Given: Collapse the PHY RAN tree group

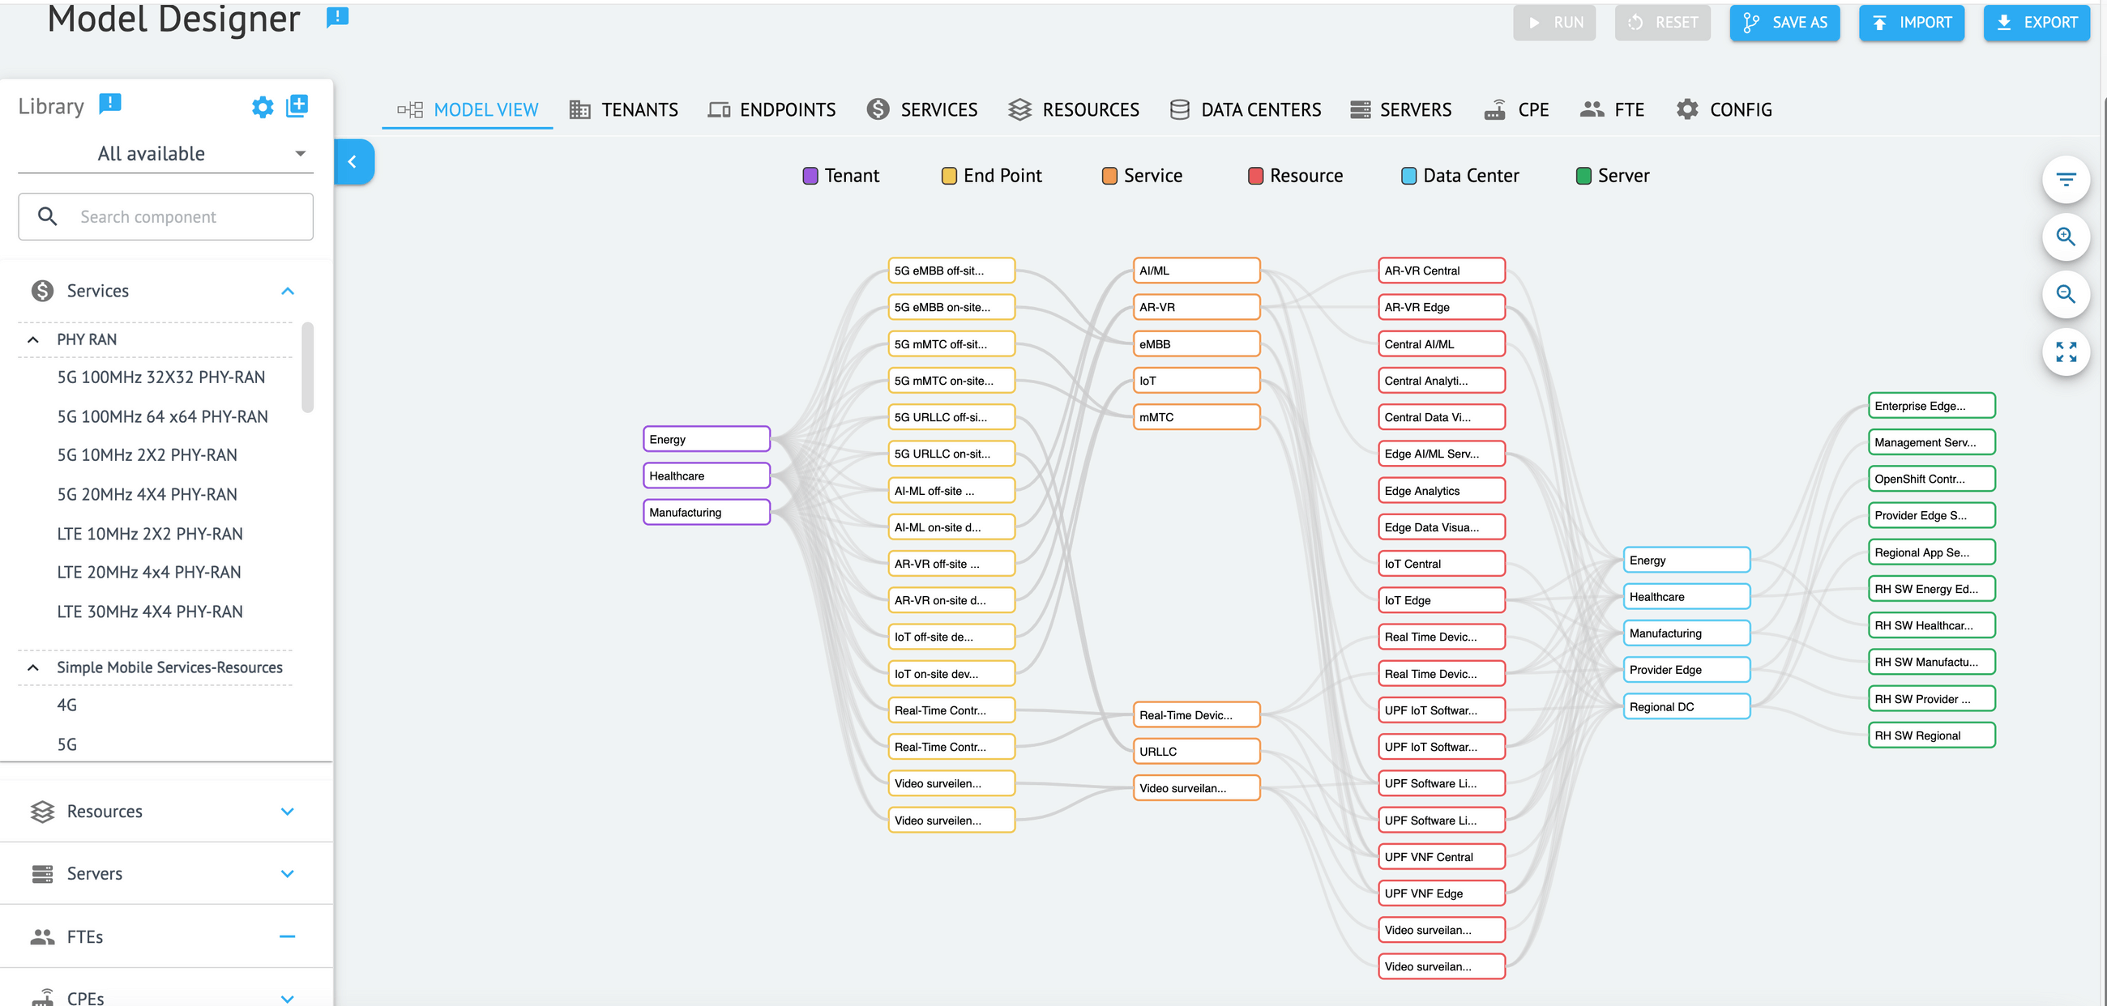Looking at the screenshot, I should point(32,339).
